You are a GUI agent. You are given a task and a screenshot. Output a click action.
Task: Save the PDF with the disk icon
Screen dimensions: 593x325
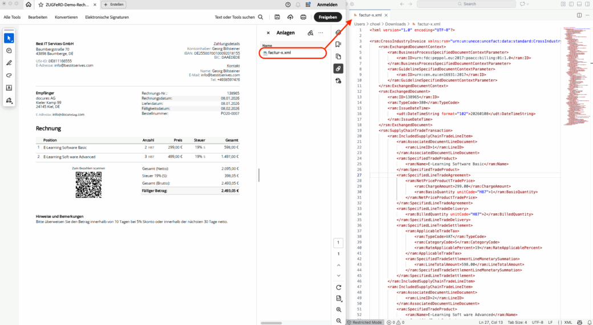point(277,17)
